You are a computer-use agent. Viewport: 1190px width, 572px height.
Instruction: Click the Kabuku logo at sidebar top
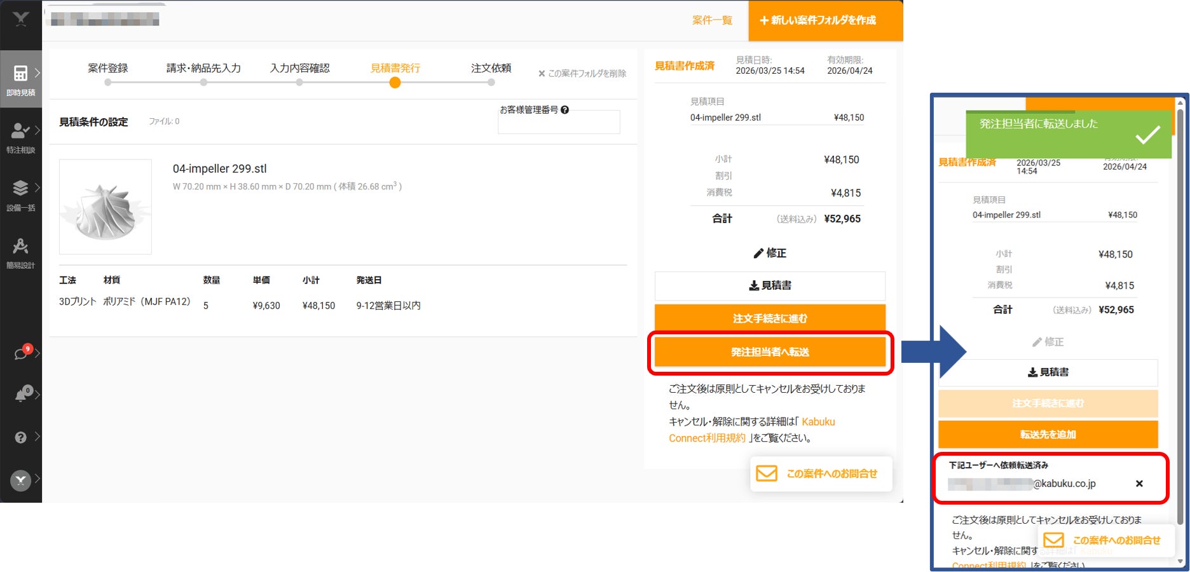coord(21,19)
